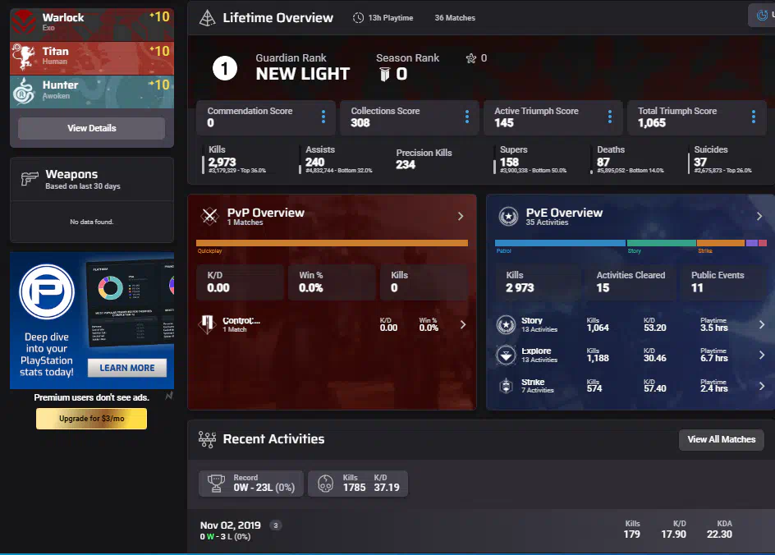The height and width of the screenshot is (555, 775).
Task: Expand the Story activities row arrow
Action: tap(761, 325)
